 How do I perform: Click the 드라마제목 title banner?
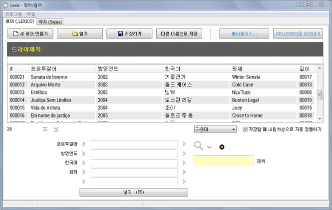click(x=165, y=49)
